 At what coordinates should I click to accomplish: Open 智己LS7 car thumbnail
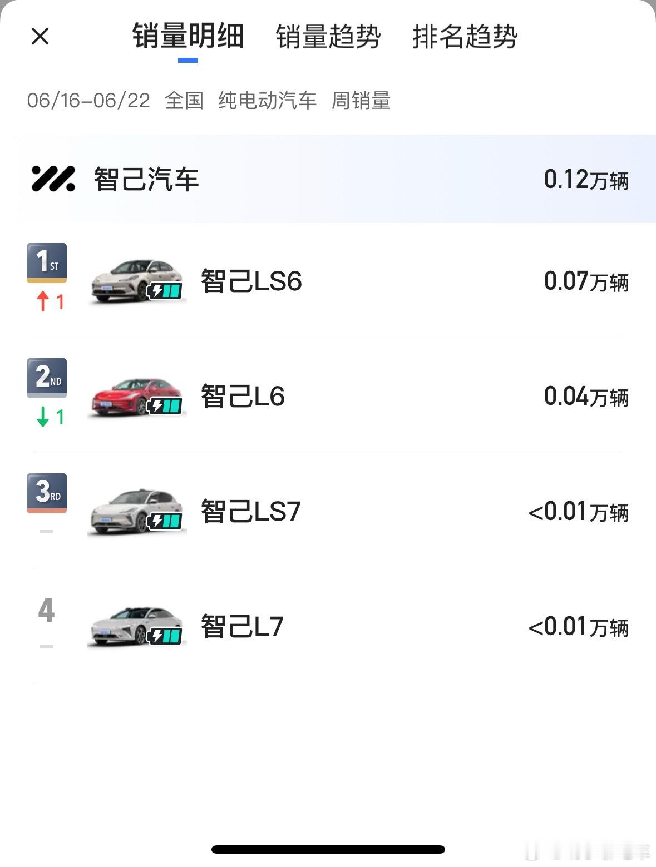click(x=137, y=512)
